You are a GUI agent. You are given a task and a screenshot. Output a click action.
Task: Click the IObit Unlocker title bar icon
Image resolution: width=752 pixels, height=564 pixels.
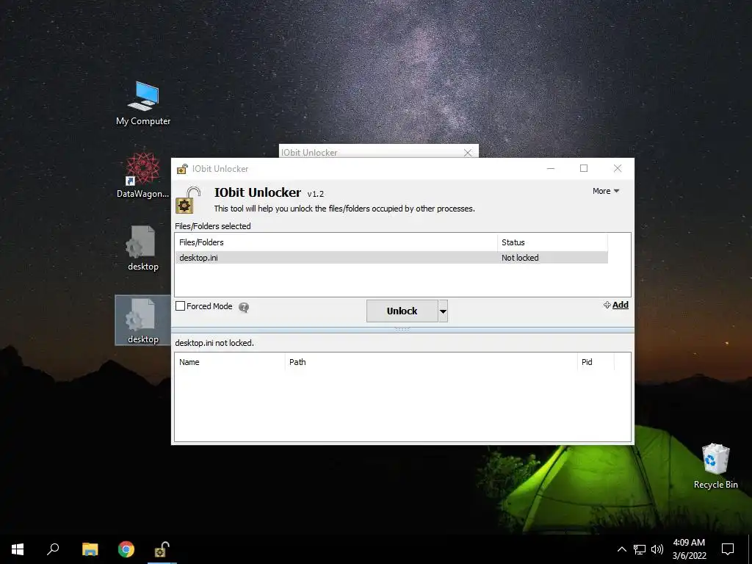182,169
